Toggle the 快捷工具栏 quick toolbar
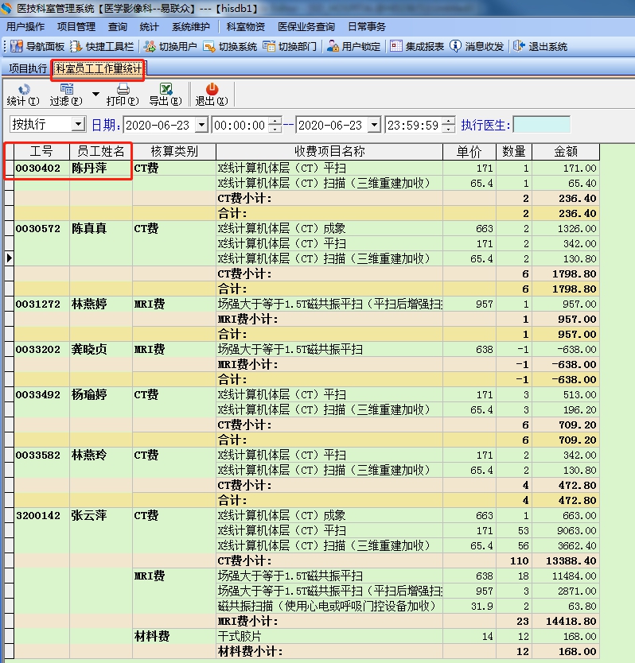 pyautogui.click(x=102, y=47)
